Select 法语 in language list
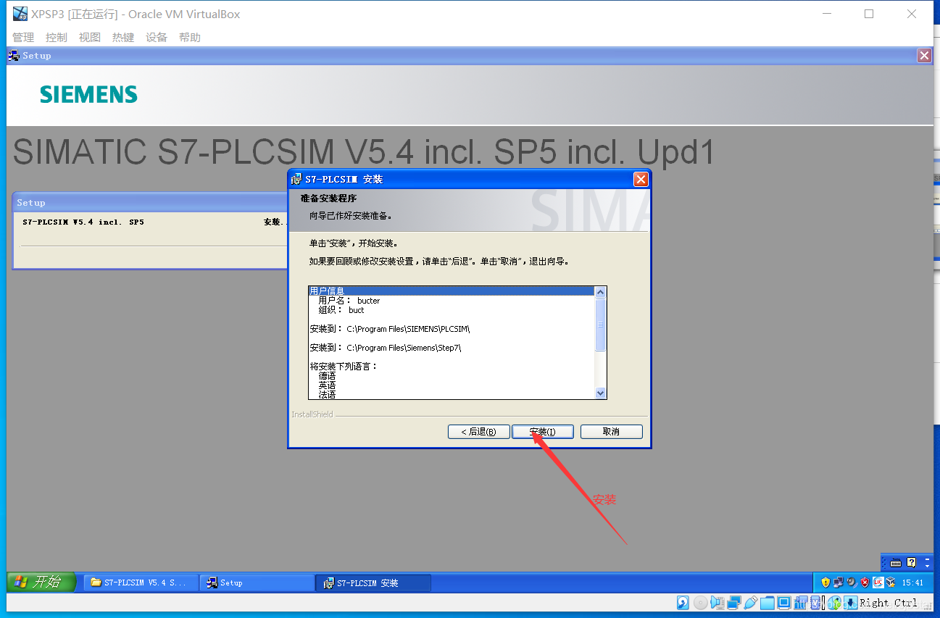The height and width of the screenshot is (618, 940). click(x=327, y=395)
